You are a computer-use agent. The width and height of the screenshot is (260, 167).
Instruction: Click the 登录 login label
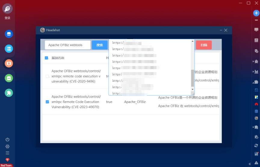click(x=8, y=18)
